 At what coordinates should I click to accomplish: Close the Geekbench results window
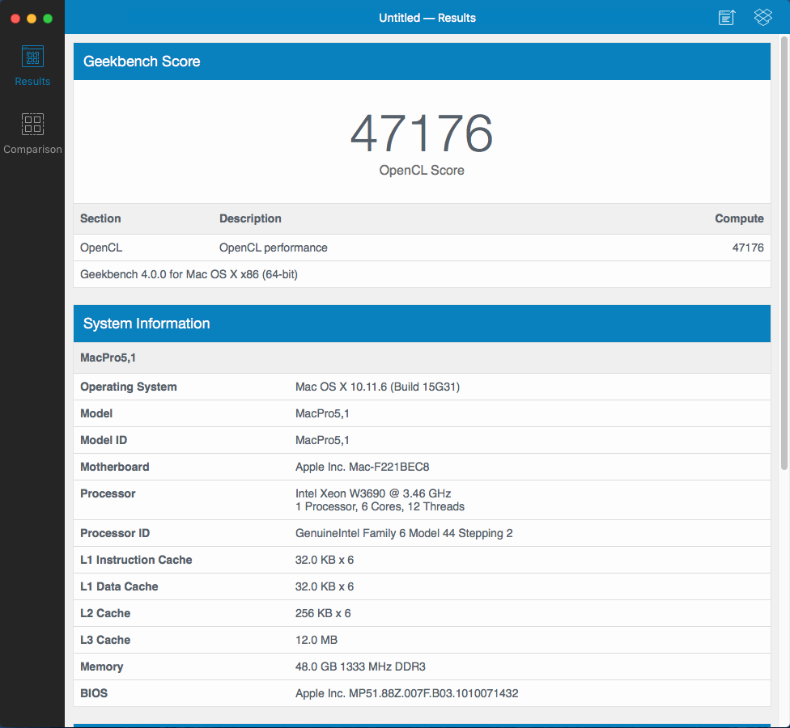[x=15, y=19]
